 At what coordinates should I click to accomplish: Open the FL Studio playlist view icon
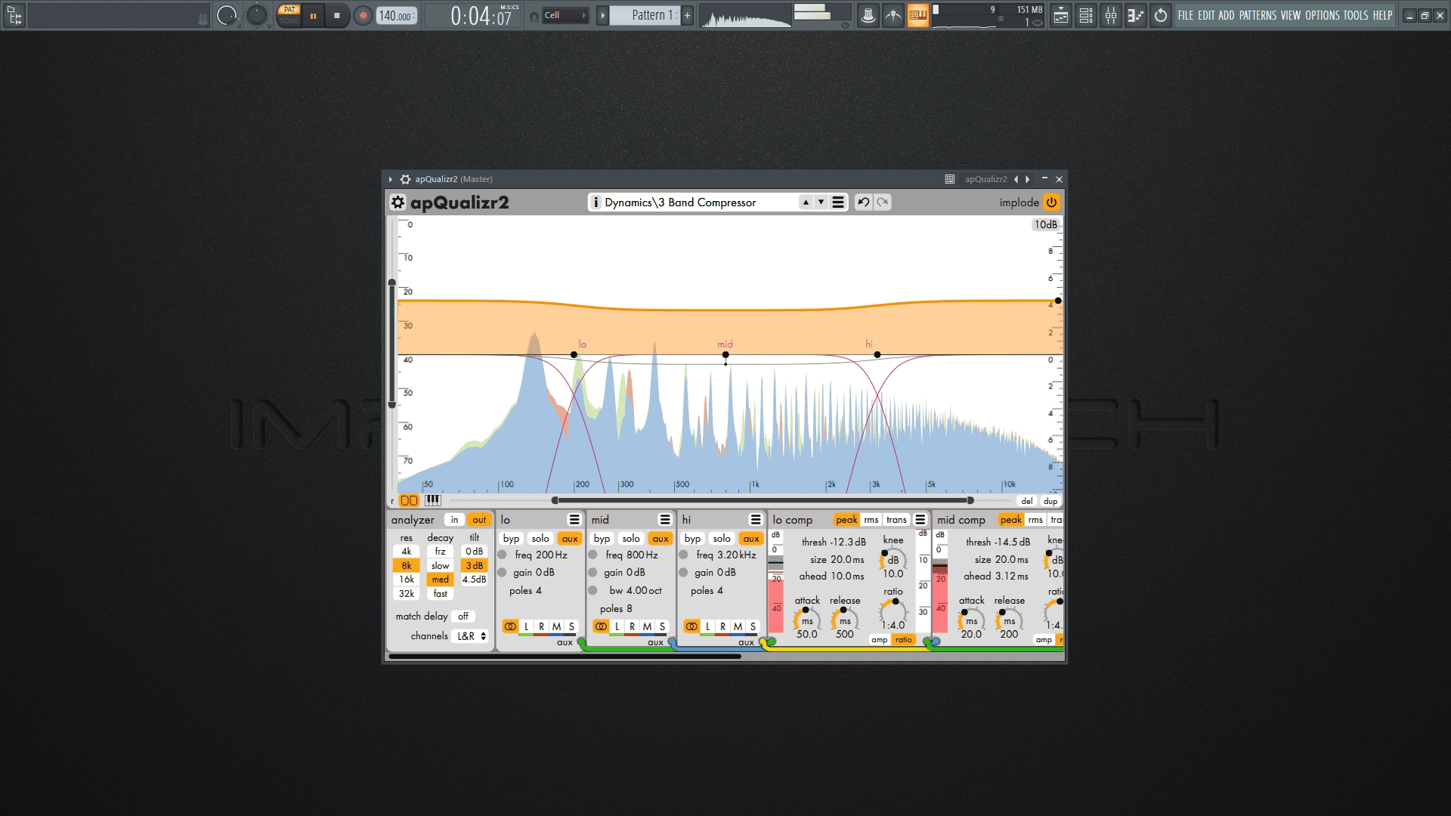1061,15
